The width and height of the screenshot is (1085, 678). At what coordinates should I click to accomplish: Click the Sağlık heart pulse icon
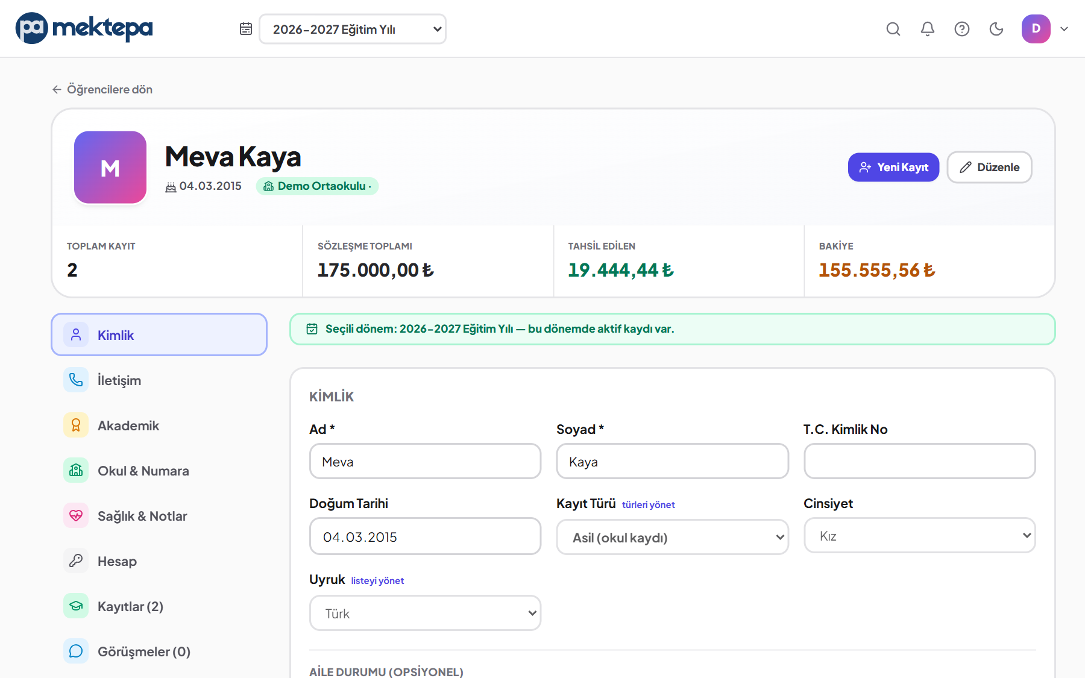(76, 515)
